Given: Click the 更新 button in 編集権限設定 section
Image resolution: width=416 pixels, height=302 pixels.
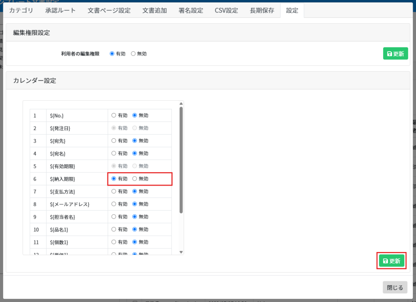Looking at the screenshot, I should click(395, 54).
